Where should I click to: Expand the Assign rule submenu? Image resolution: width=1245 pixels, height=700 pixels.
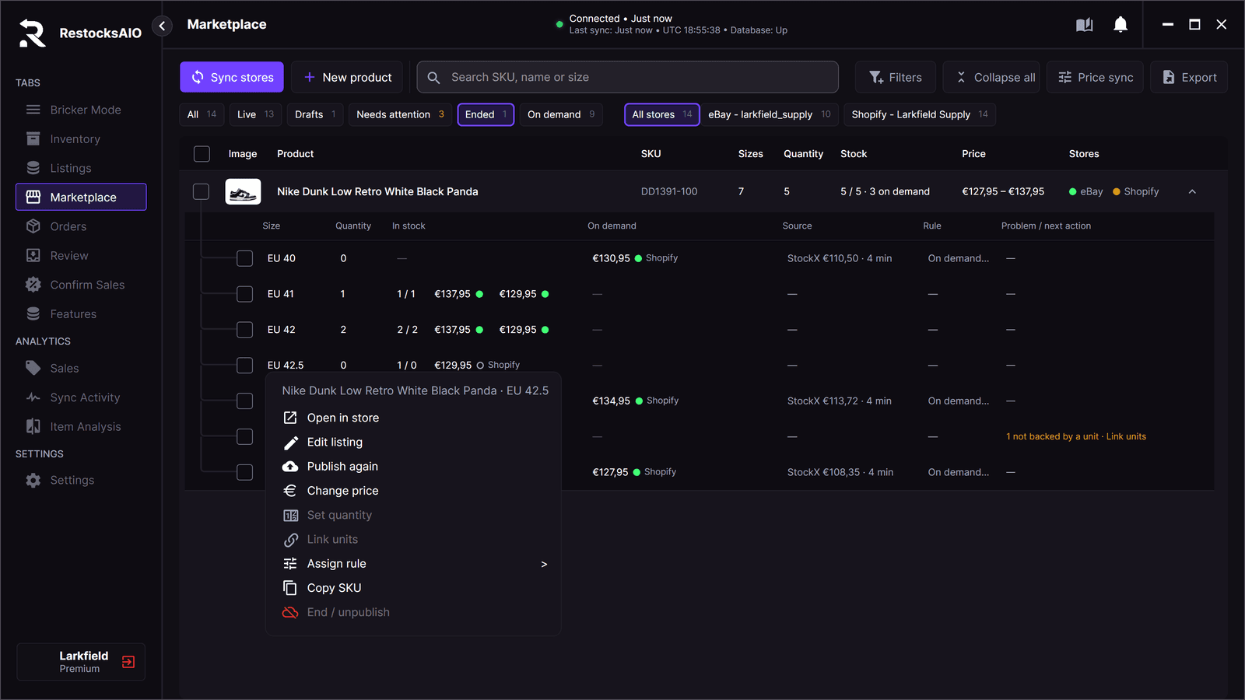click(x=413, y=564)
